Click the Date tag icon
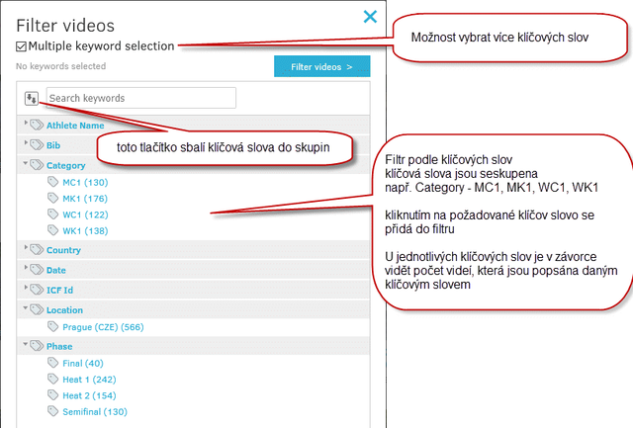Screen dimensions: 633x428 pyautogui.click(x=37, y=269)
